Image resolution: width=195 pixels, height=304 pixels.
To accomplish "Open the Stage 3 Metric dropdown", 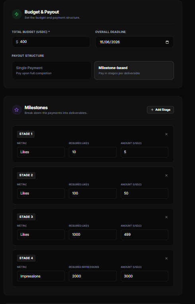I will 41,235.
